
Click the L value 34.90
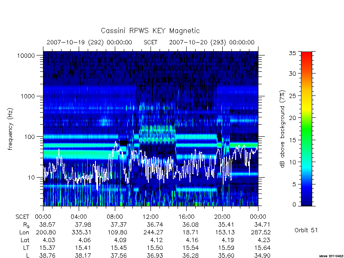[262, 255]
